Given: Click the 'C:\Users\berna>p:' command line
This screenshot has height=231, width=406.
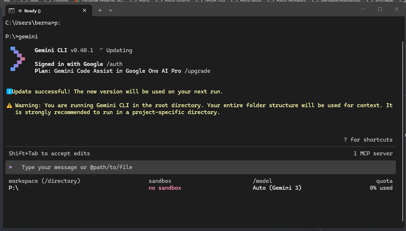Looking at the screenshot, I should tap(33, 23).
